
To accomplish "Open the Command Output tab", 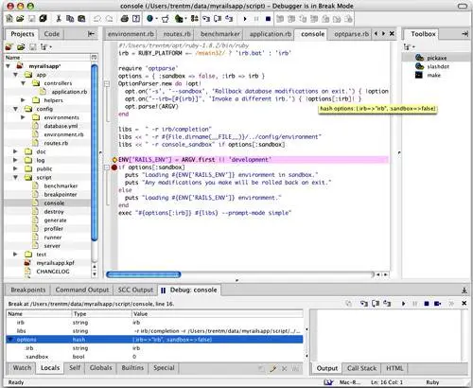I will [x=82, y=290].
